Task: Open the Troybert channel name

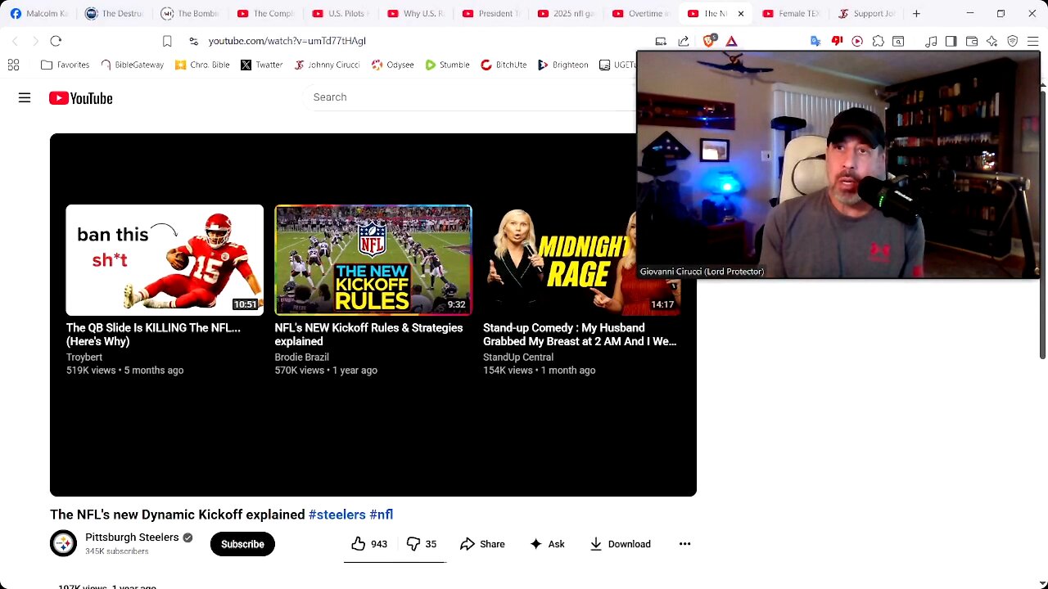Action: pos(84,357)
